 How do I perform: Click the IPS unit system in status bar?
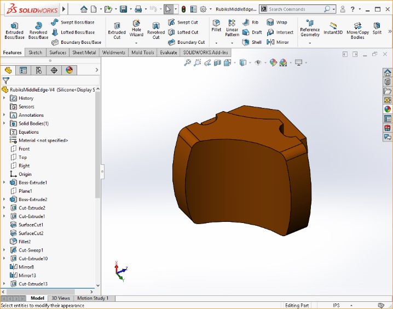(x=336, y=306)
